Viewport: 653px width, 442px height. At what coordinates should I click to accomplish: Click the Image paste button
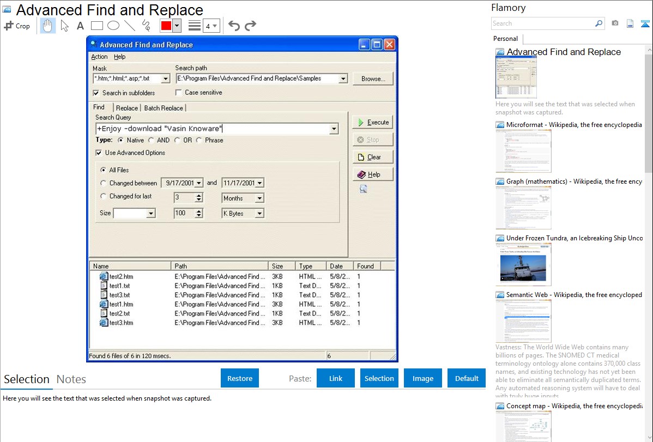(x=422, y=378)
